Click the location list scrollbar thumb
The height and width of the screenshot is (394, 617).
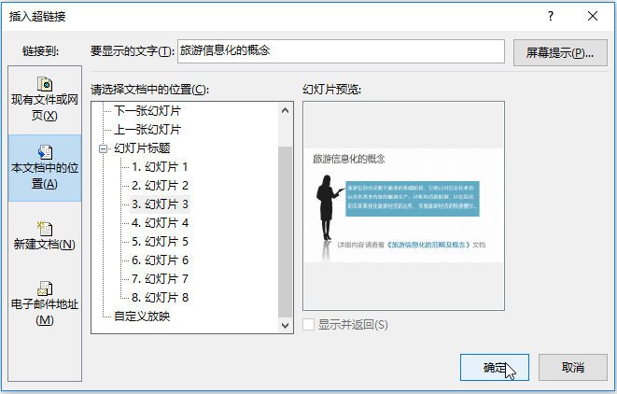pos(285,232)
